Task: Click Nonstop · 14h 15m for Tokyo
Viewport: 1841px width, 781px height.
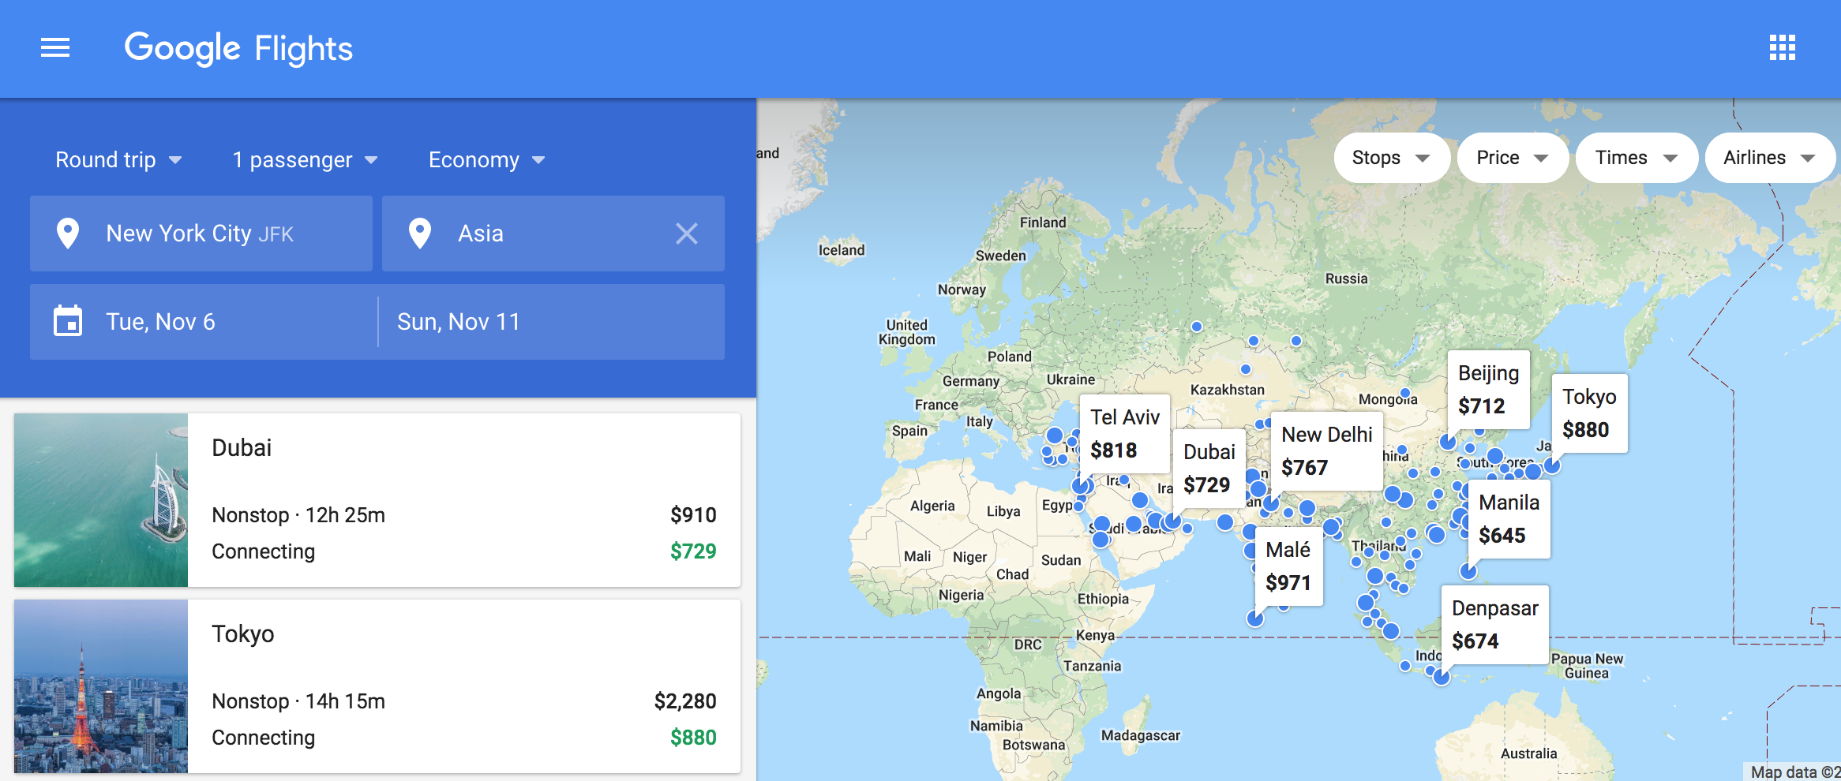Action: 298,701
